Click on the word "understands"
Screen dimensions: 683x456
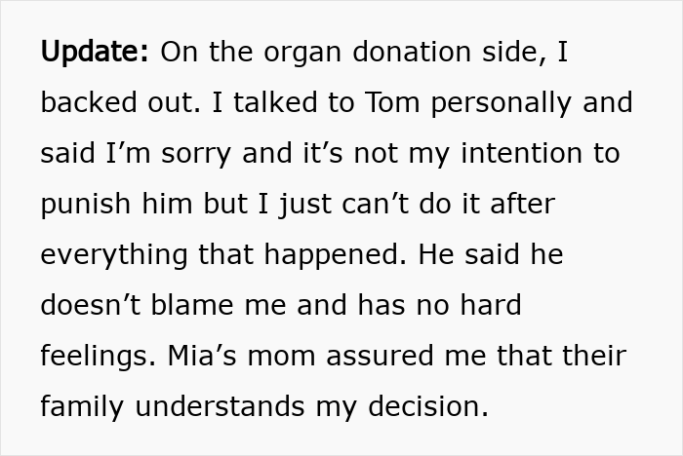[x=236, y=407]
